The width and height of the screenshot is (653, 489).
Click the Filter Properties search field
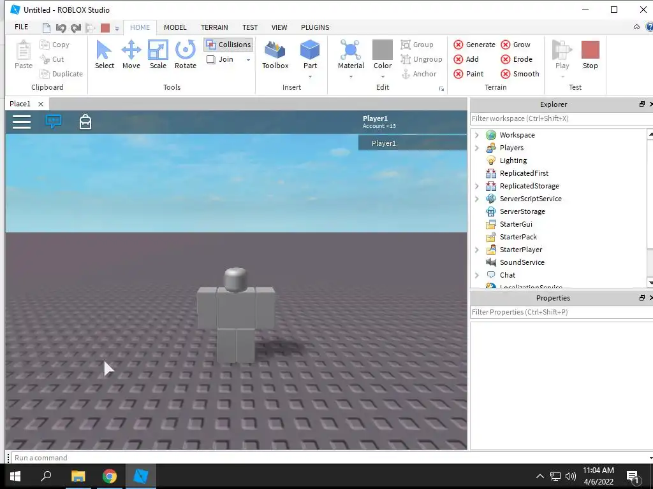point(561,312)
